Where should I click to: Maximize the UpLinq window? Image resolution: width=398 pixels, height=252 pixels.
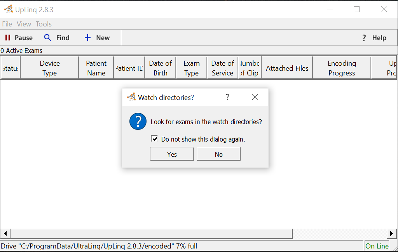coord(357,9)
